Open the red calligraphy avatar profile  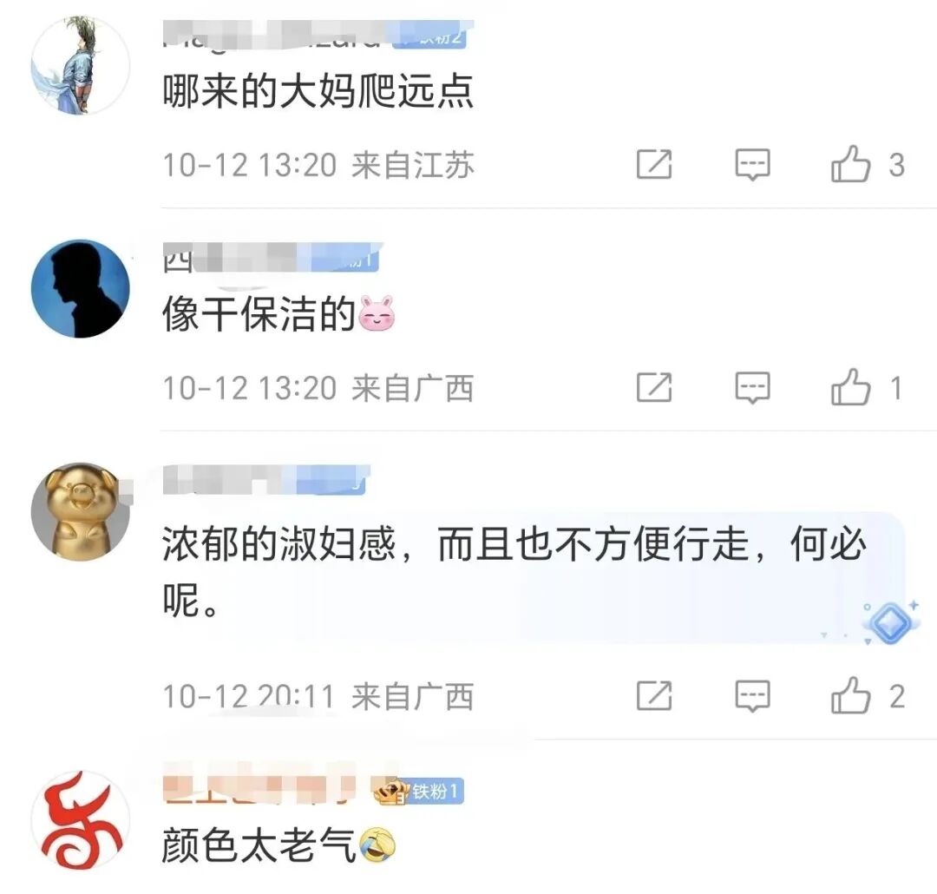click(81, 820)
